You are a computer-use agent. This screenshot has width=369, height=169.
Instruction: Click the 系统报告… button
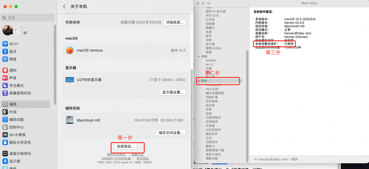(125, 146)
